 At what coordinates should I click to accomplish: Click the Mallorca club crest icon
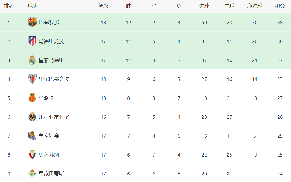32,98
